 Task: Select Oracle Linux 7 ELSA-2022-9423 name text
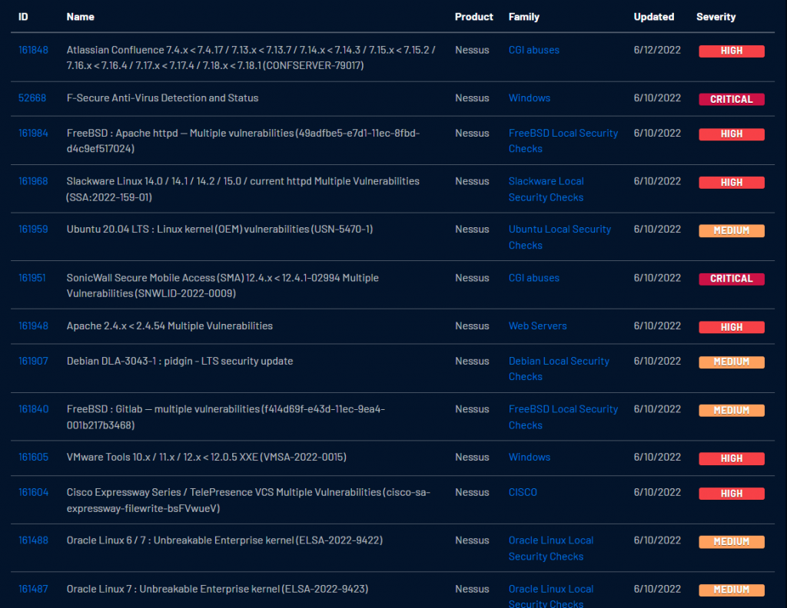coord(218,589)
